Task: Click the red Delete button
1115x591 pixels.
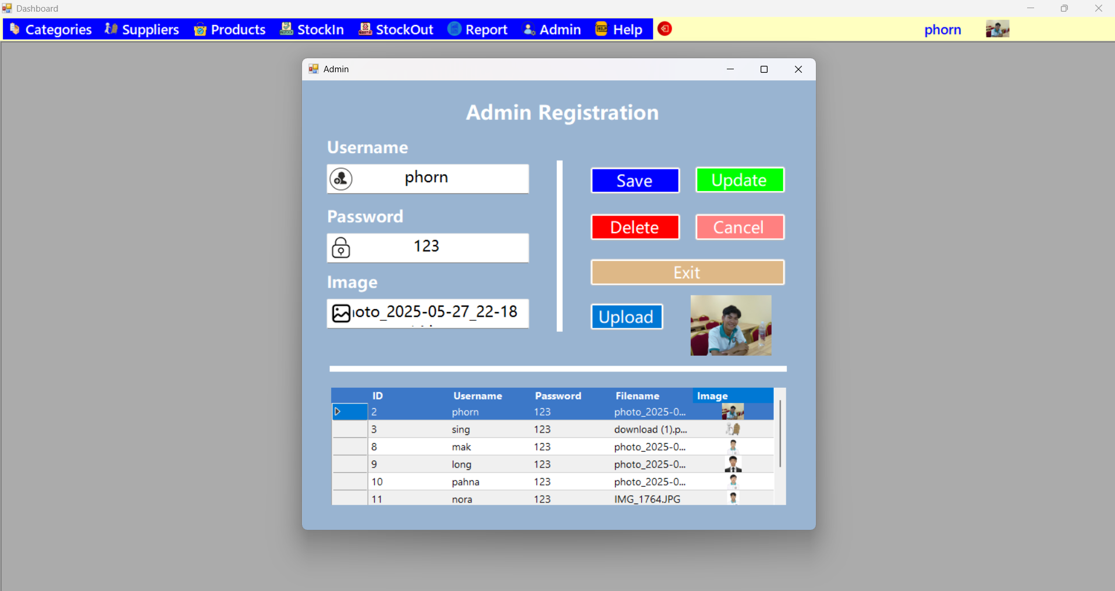Action: coord(635,227)
